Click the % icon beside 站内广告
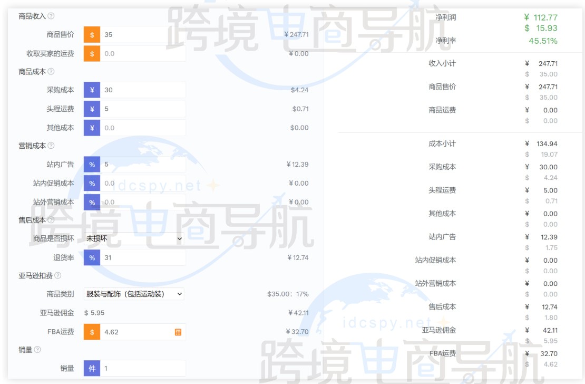This screenshot has width=585, height=384. pos(92,164)
